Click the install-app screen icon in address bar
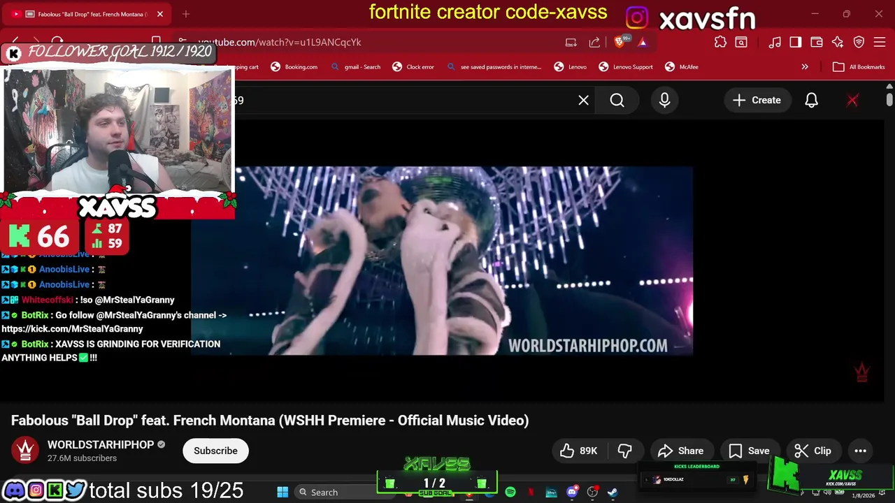The height and width of the screenshot is (503, 895). pyautogui.click(x=571, y=42)
